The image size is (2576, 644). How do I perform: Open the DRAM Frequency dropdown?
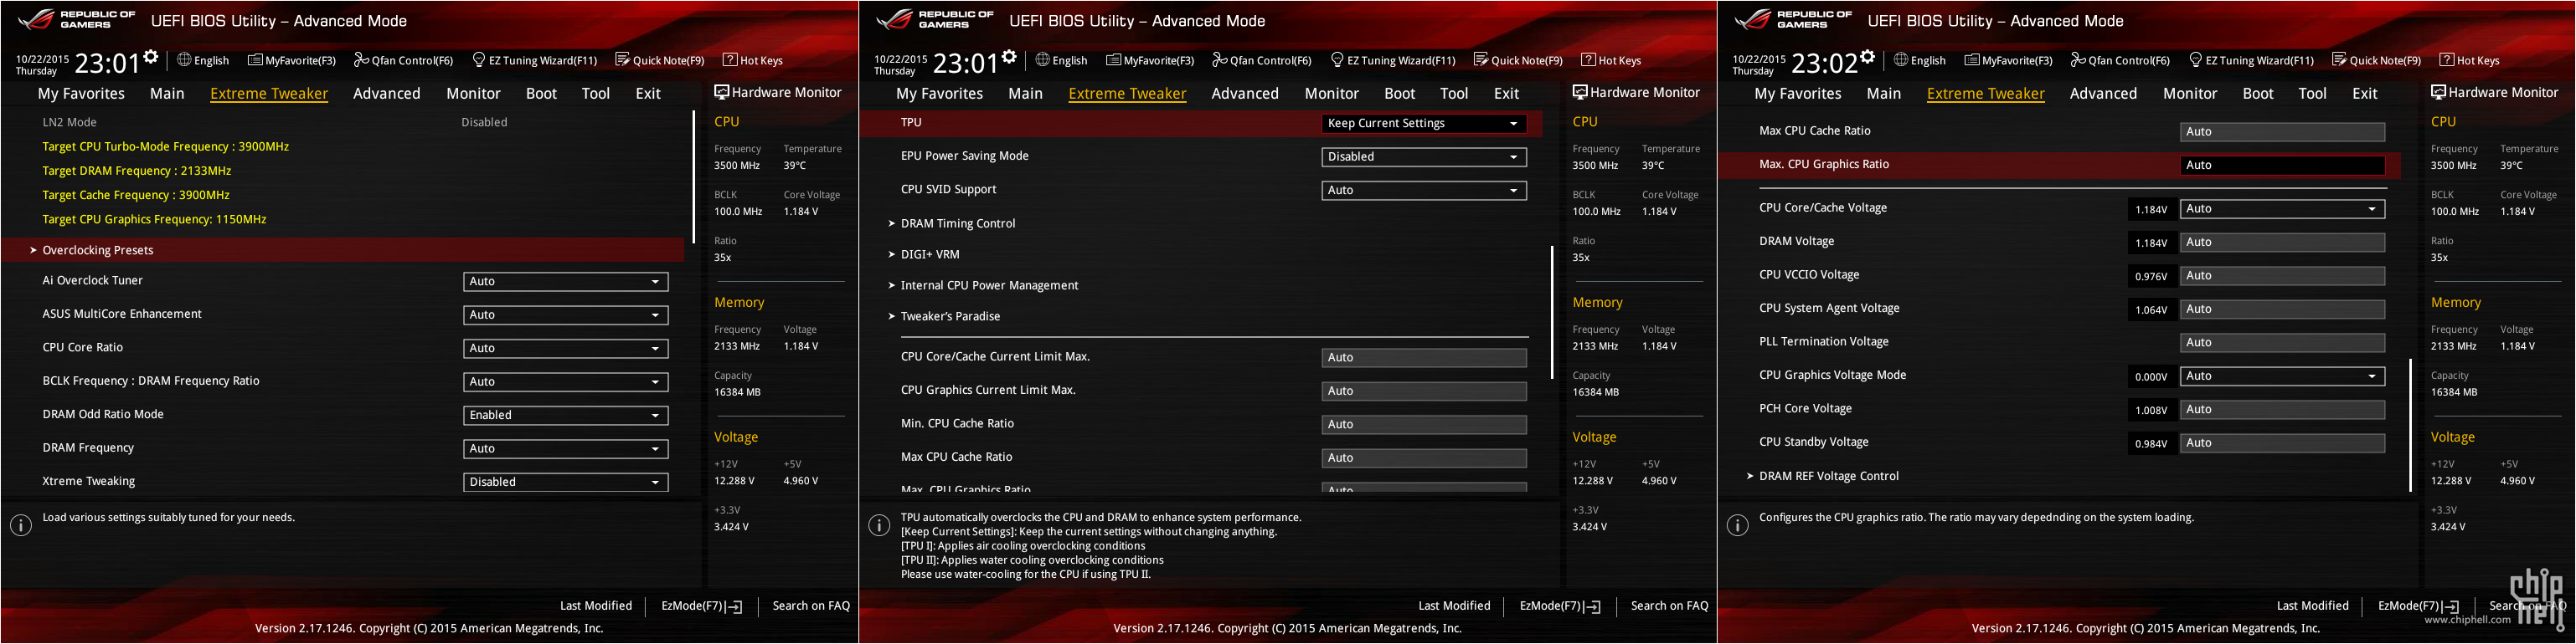(566, 448)
